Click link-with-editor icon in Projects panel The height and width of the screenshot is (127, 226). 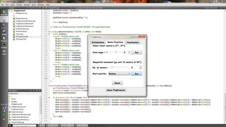tap(34, 8)
